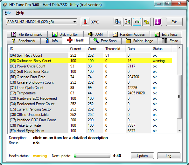Select the Load Cycle Count row
189x165 pixels.
90,88
